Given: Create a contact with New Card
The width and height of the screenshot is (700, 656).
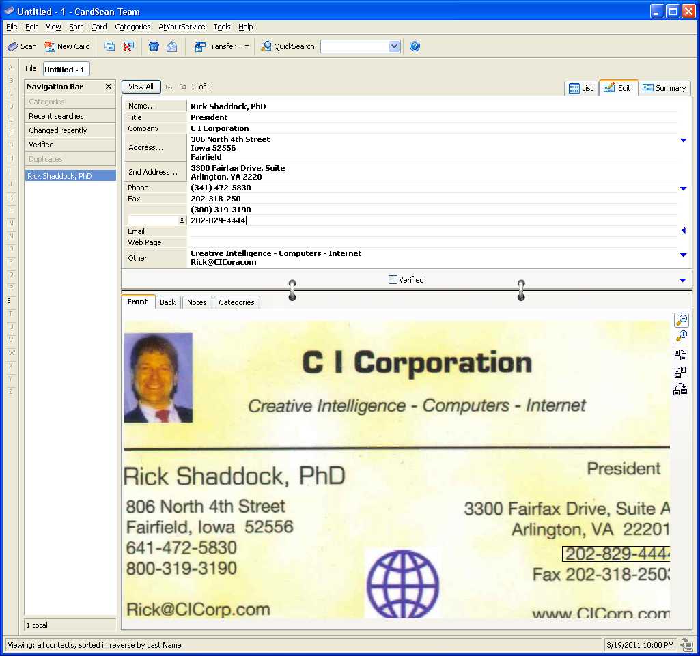Looking at the screenshot, I should [x=68, y=46].
